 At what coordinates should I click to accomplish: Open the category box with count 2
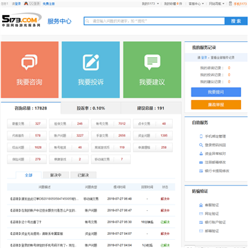tap(69, 159)
